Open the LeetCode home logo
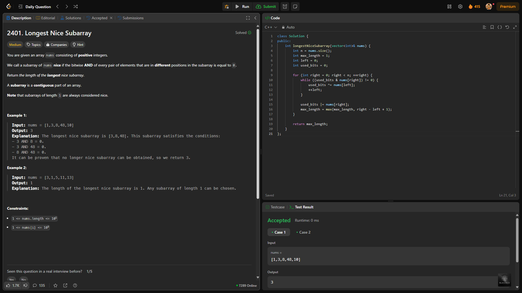 [9, 7]
